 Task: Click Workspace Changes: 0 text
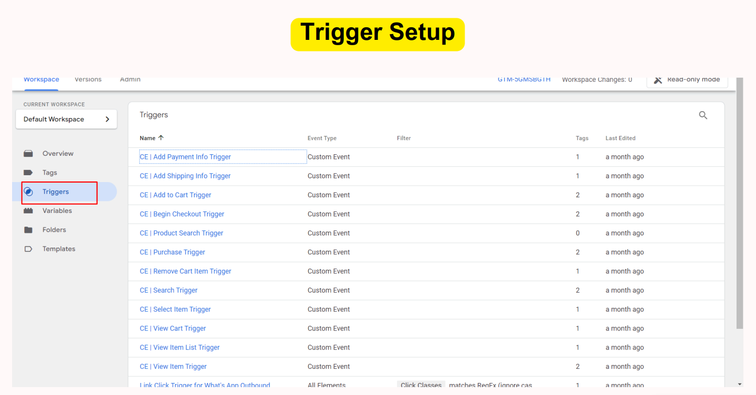[597, 80]
